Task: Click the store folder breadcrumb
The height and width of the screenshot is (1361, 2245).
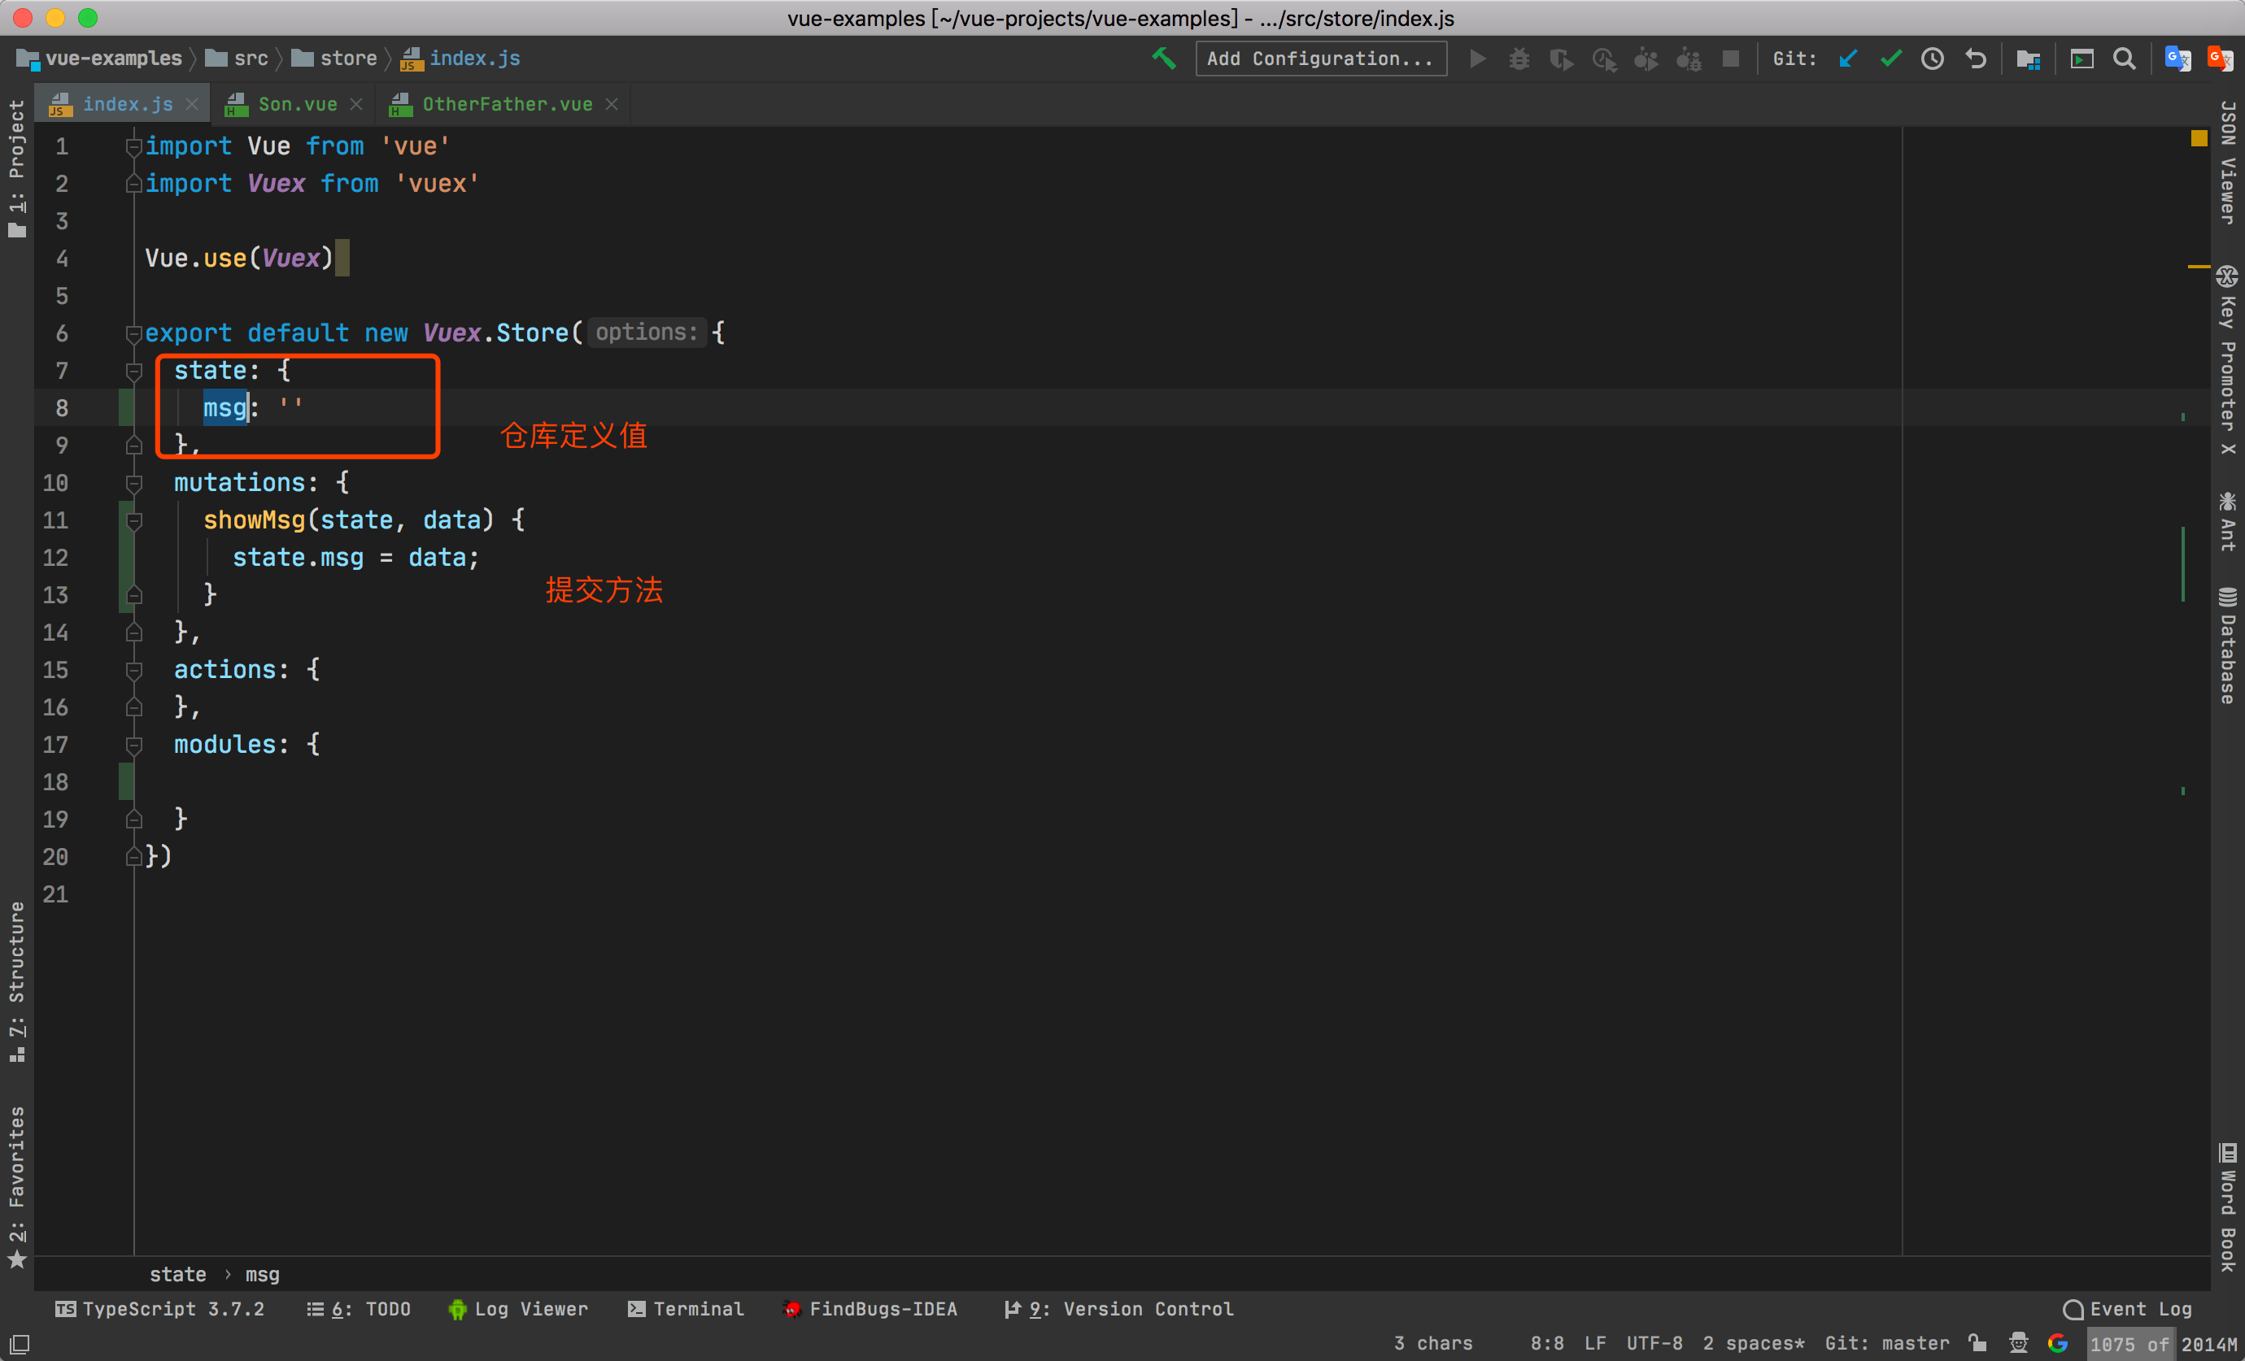Action: [x=334, y=59]
